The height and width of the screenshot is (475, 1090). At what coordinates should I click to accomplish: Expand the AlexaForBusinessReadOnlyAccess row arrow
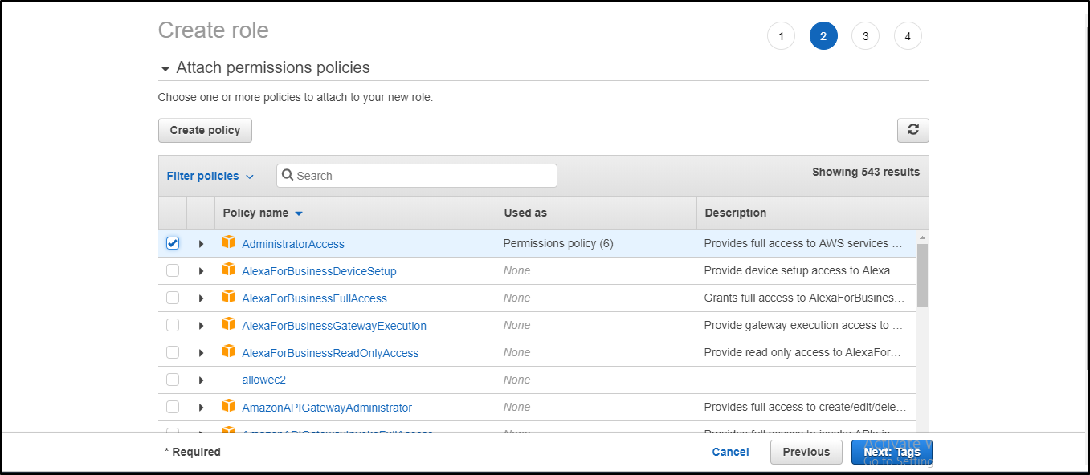201,353
